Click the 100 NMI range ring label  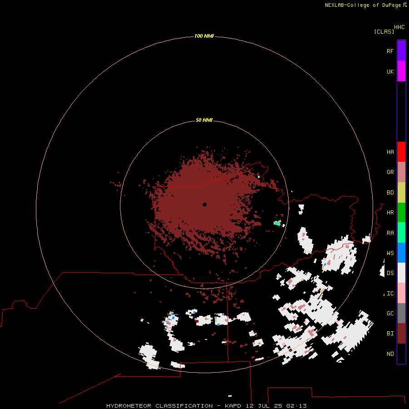[x=204, y=36]
